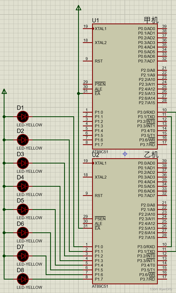The image size is (176, 293).
Task: Click the EA pin label on U1
Action: pyautogui.click(x=97, y=93)
